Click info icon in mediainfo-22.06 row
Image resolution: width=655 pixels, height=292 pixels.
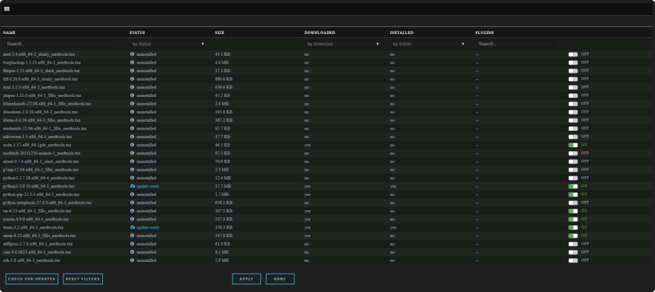pyautogui.click(x=132, y=129)
